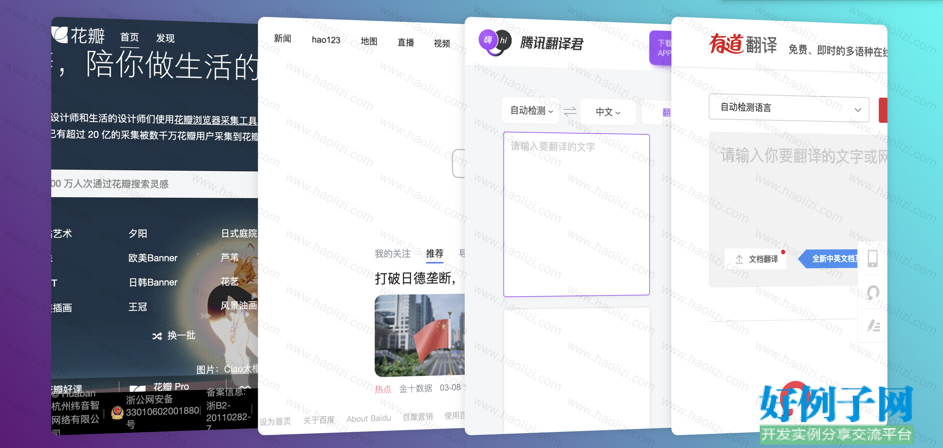Image resolution: width=943 pixels, height=448 pixels.
Task: Open Baidu headline 打破日德垄断
Action: click(x=415, y=279)
